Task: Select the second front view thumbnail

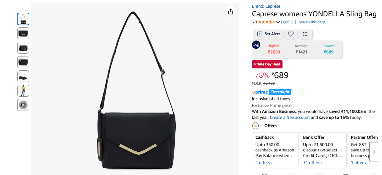Action: [23, 33]
